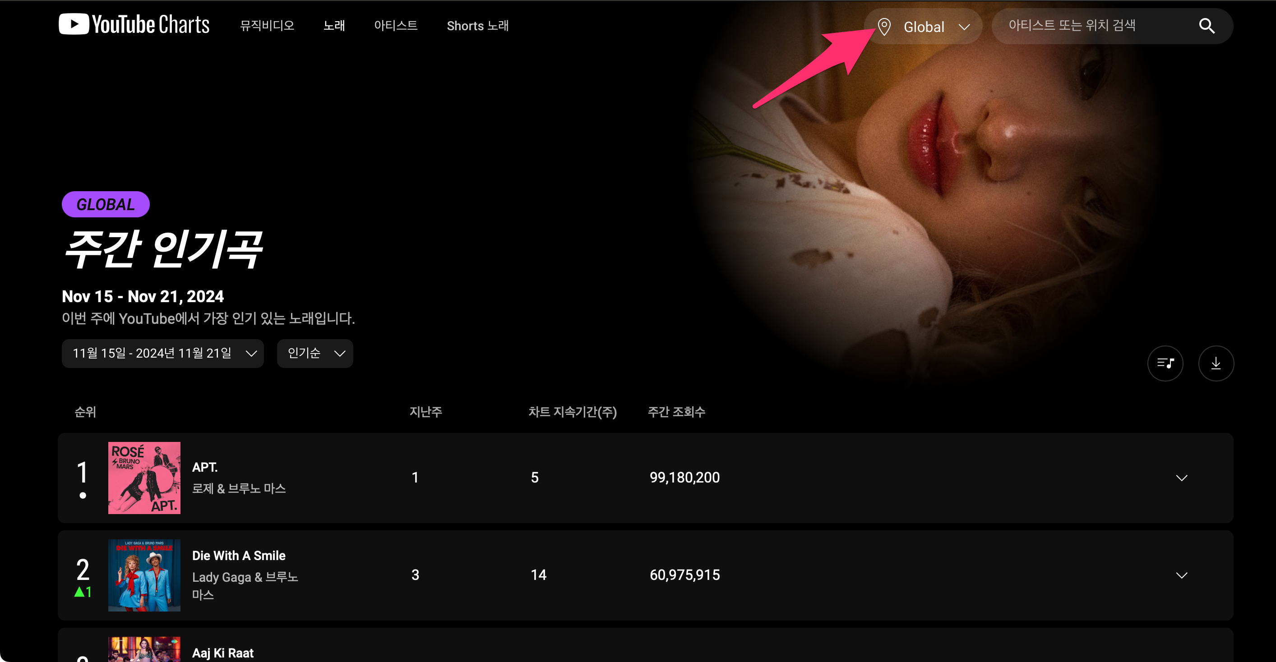Open the 인기순 sort dropdown
This screenshot has width=1276, height=662.
[315, 354]
